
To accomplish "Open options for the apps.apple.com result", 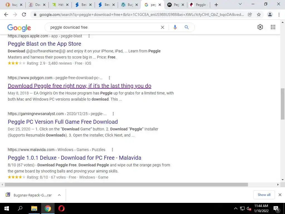I will click(x=89, y=36).
